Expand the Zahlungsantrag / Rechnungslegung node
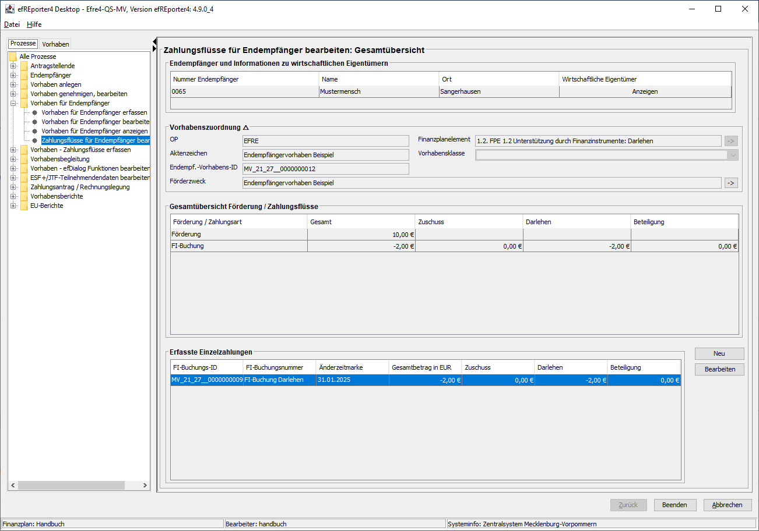The width and height of the screenshot is (759, 531). 13,187
